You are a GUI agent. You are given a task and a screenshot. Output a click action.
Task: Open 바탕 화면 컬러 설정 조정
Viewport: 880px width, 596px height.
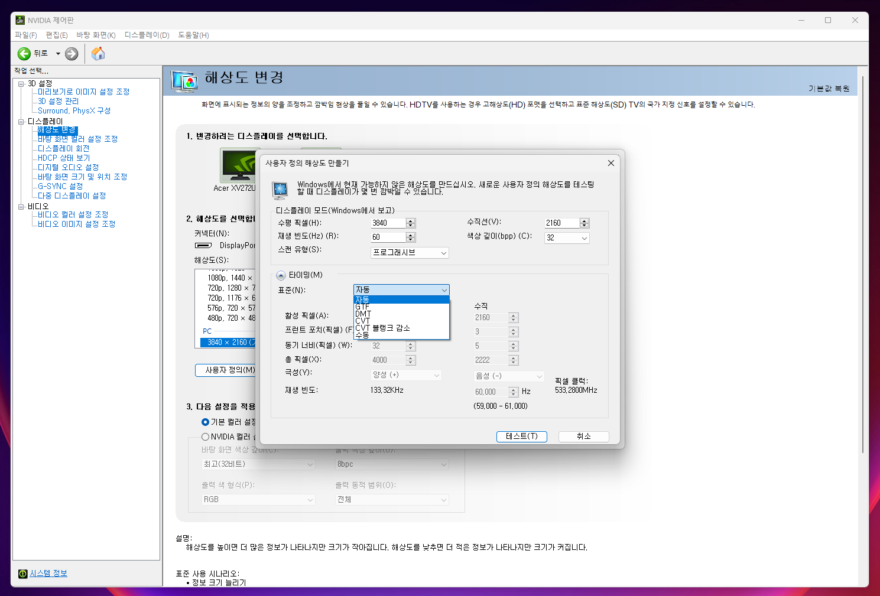coord(77,139)
